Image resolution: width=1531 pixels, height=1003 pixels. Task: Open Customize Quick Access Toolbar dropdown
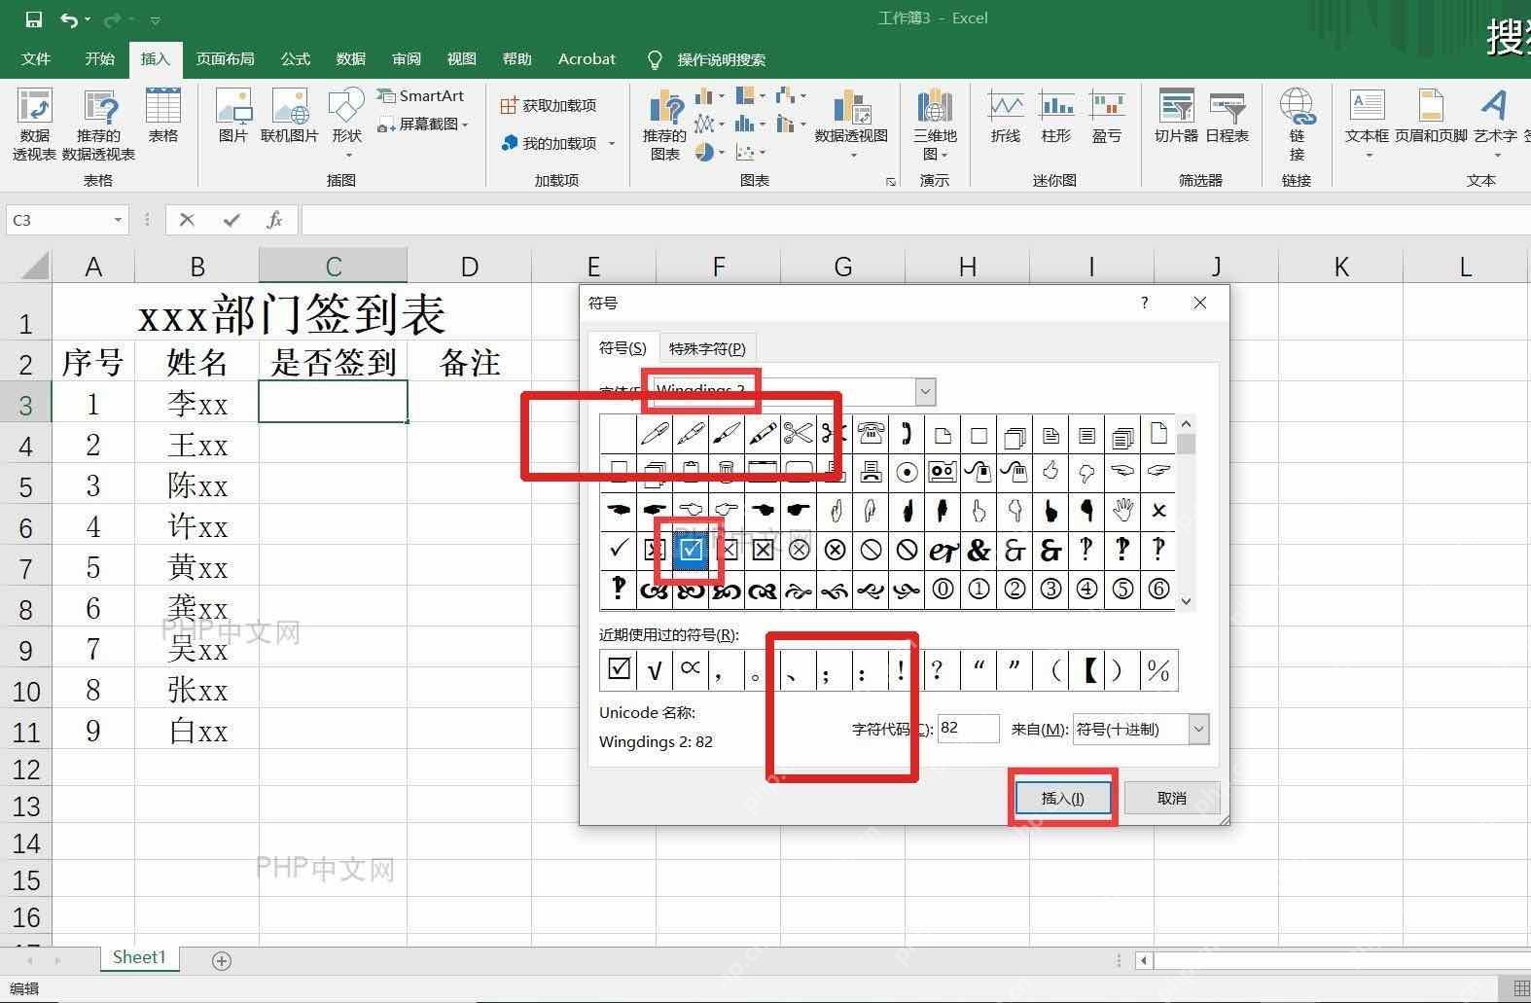tap(155, 19)
